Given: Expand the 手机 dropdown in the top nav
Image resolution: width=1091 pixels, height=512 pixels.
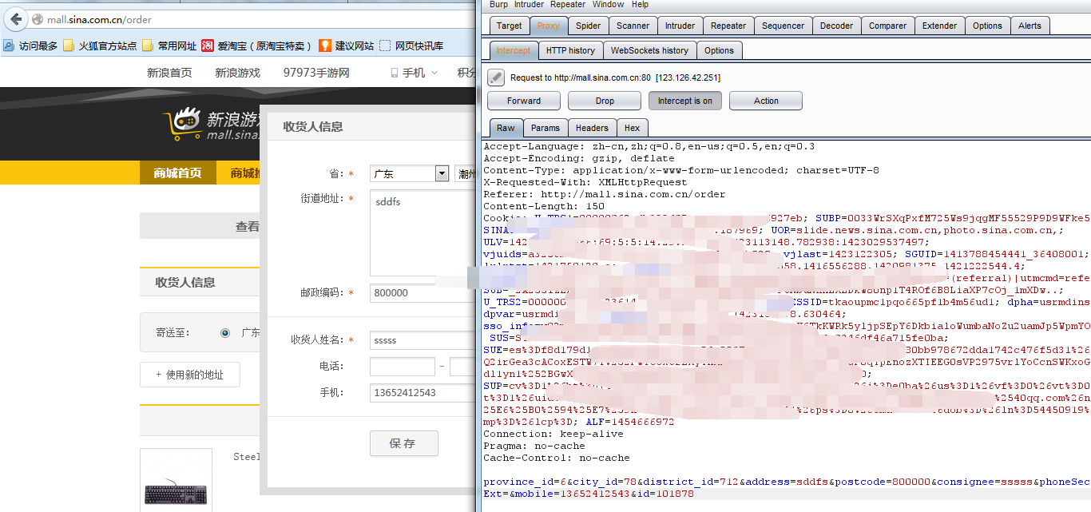Looking at the screenshot, I should [434, 73].
